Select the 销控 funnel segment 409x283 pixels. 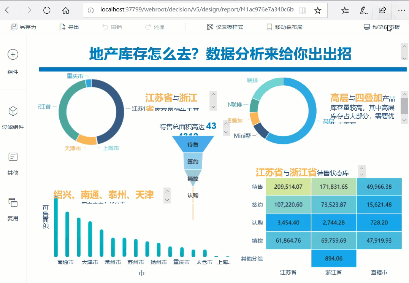point(193,178)
